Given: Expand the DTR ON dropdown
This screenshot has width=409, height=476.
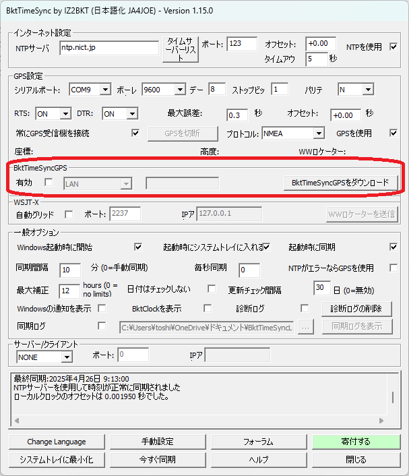Looking at the screenshot, I should click(132, 114).
